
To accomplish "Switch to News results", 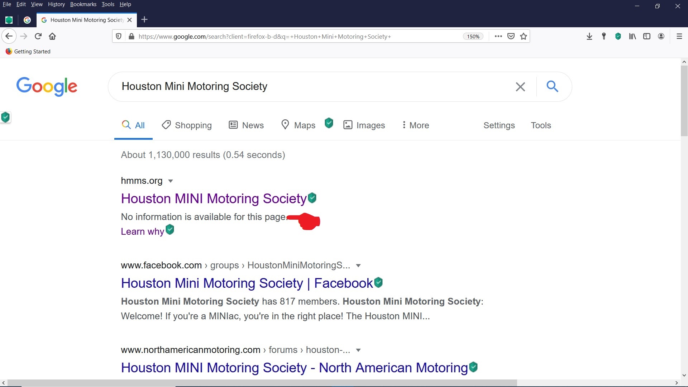I will (246, 125).
